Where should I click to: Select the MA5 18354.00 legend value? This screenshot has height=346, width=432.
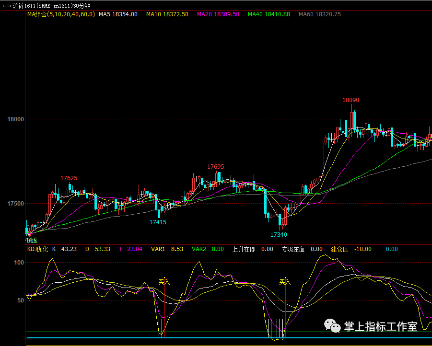118,14
